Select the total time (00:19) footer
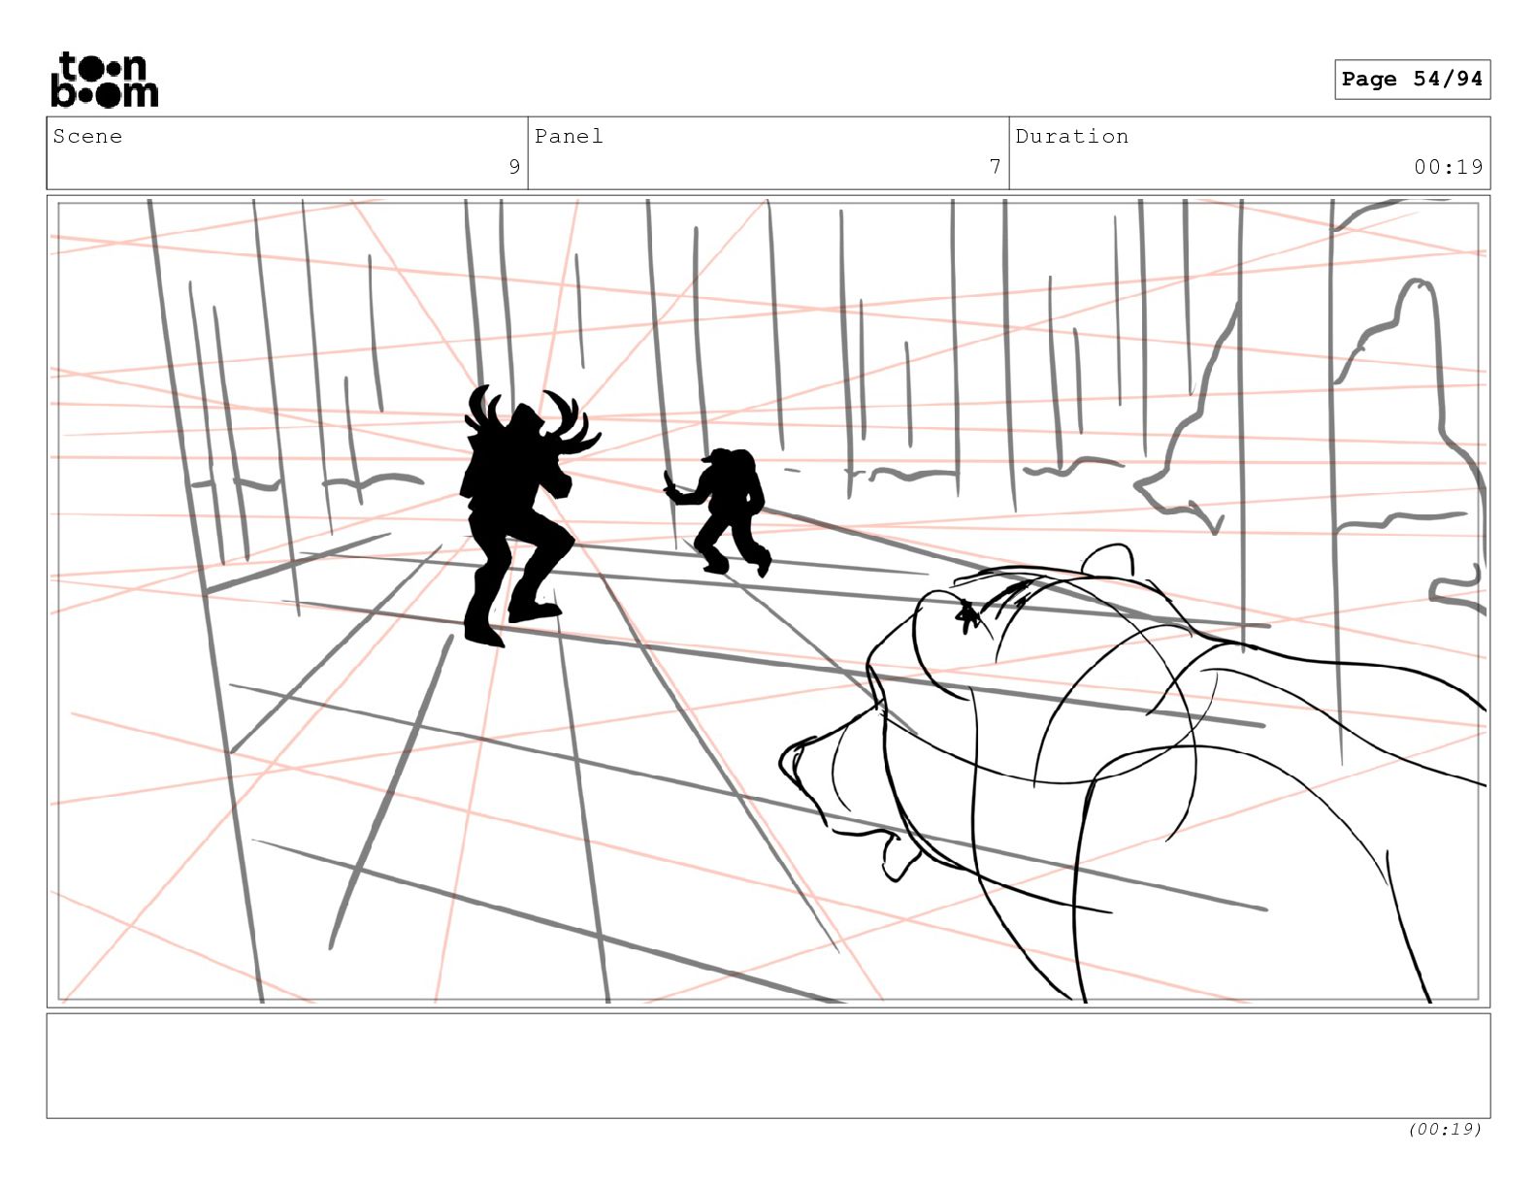This screenshot has height=1188, width=1537. 1445,1129
